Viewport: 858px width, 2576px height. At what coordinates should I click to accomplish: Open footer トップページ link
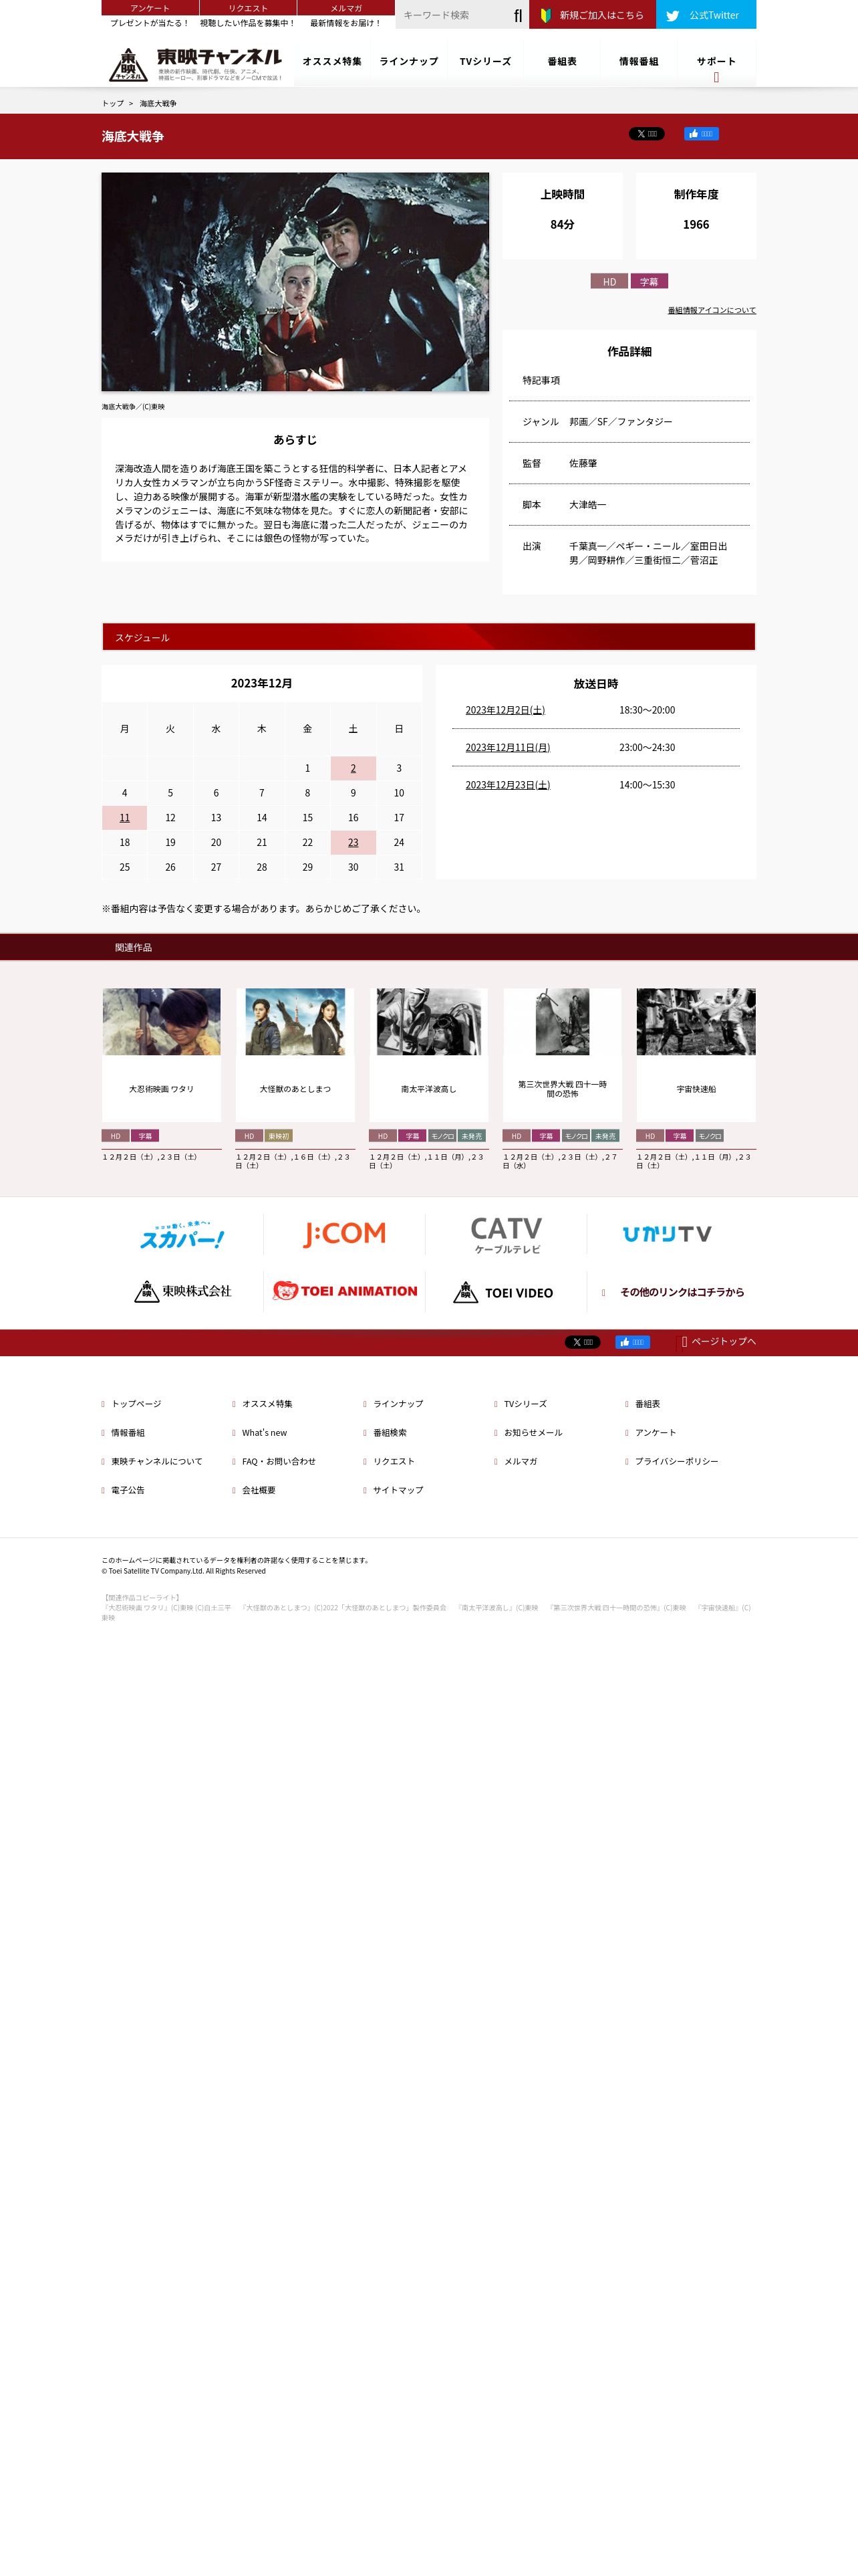click(136, 1404)
